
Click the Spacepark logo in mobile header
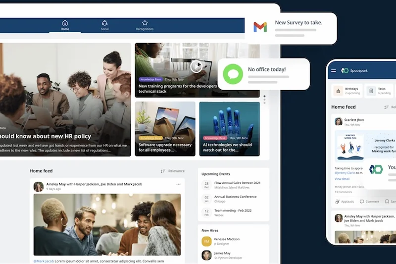coord(345,71)
